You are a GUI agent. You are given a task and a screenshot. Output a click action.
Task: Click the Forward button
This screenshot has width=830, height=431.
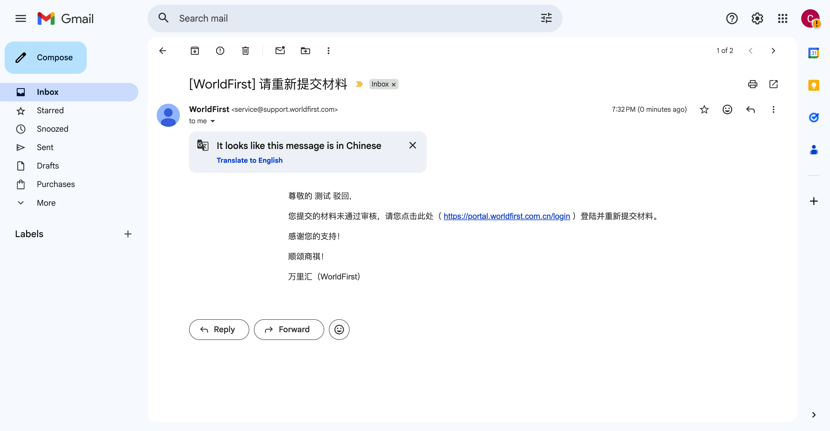289,329
